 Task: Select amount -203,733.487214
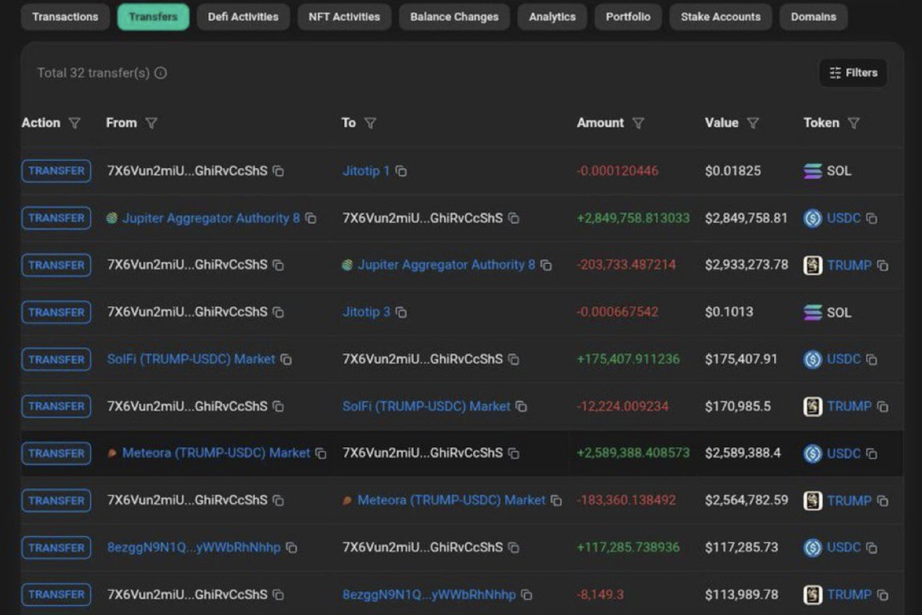click(626, 265)
